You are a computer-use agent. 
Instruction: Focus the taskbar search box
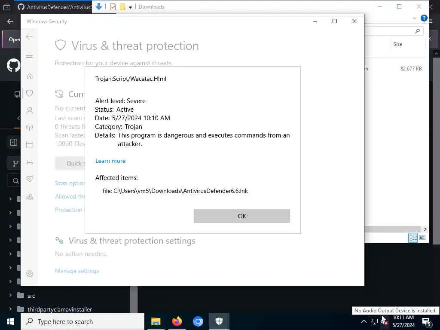[82, 321]
